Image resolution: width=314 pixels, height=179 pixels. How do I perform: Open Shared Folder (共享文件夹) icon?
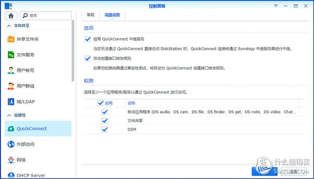coord(11,39)
